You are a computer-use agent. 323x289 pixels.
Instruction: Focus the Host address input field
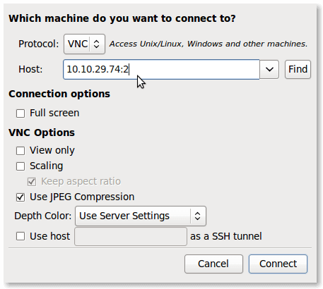161,70
